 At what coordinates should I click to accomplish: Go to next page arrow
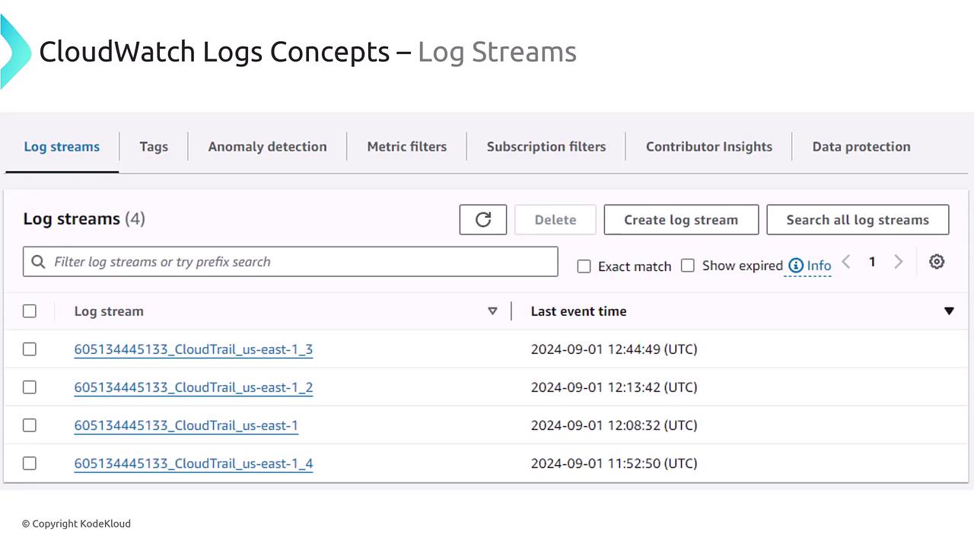coord(898,262)
